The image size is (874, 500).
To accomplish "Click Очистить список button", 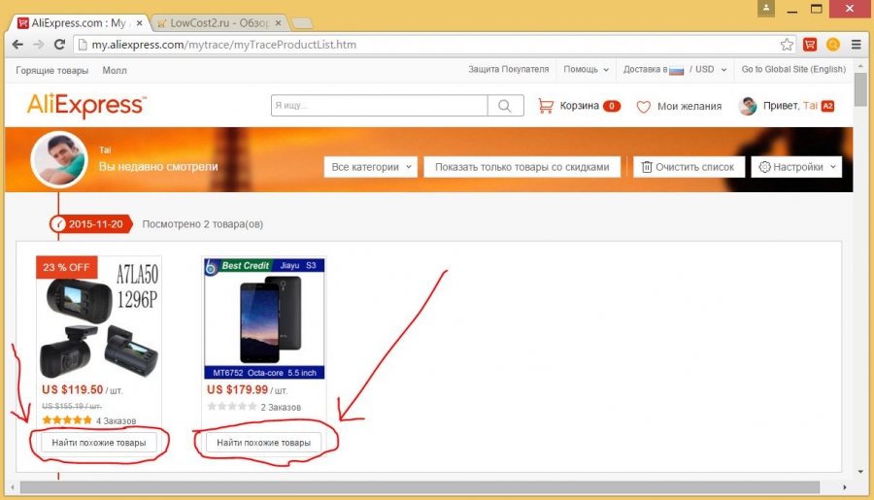I will coord(689,167).
